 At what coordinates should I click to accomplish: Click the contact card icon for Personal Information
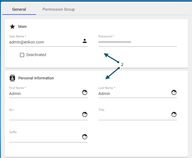pos(12,78)
